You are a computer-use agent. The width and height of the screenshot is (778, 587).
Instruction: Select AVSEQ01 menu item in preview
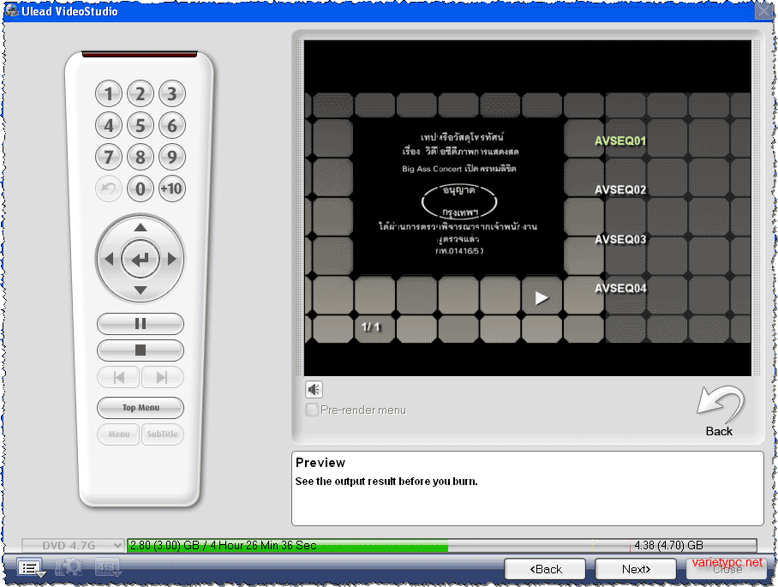620,141
